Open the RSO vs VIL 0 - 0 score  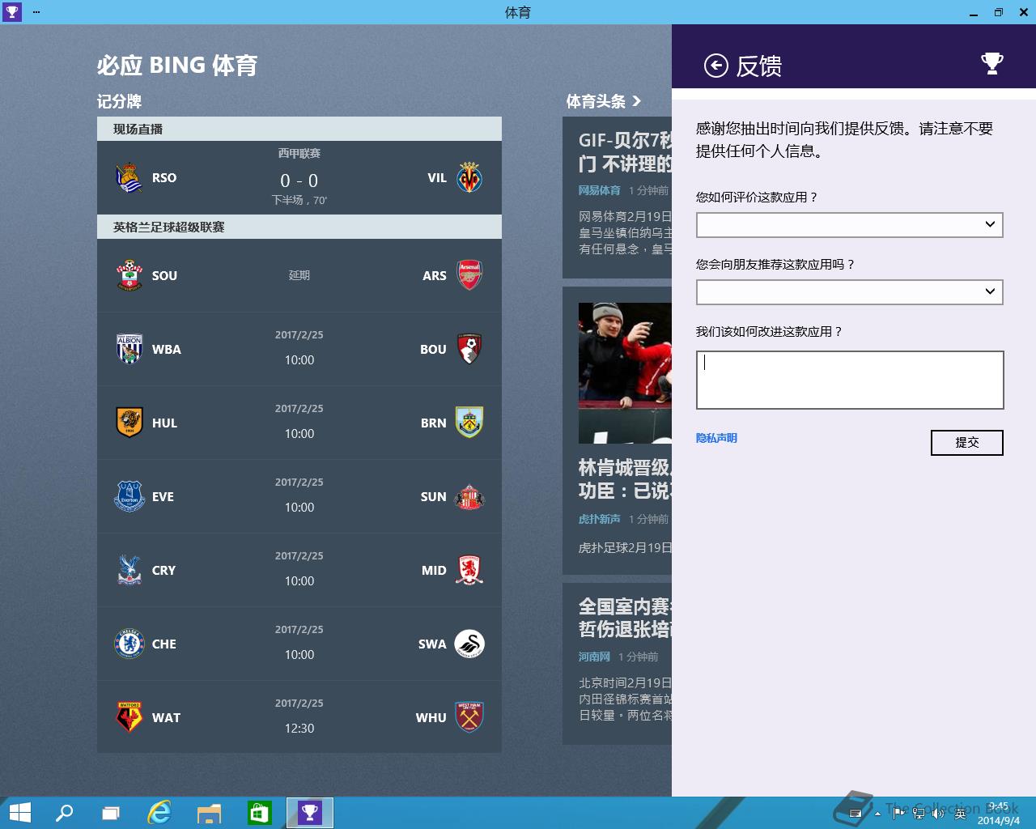pos(299,181)
